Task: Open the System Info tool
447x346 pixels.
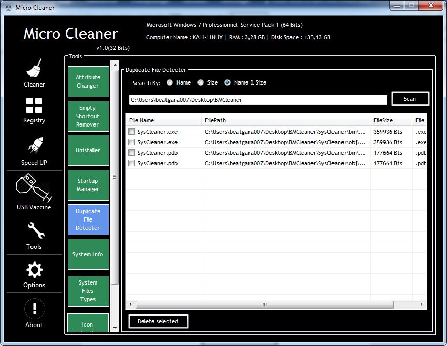Action: pyautogui.click(x=88, y=254)
